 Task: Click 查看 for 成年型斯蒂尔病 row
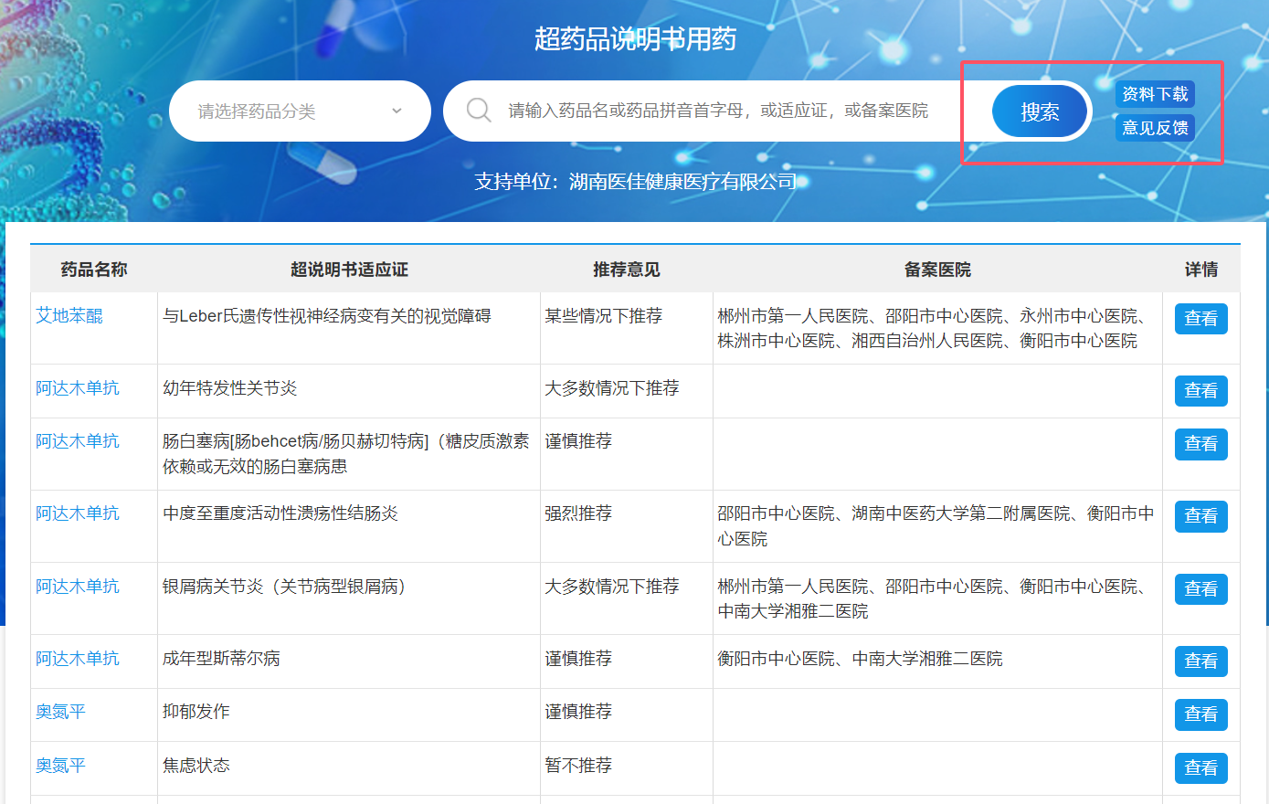(x=1200, y=661)
